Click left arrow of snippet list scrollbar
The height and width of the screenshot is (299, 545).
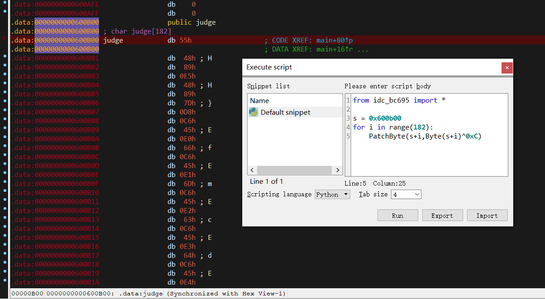coord(252,170)
